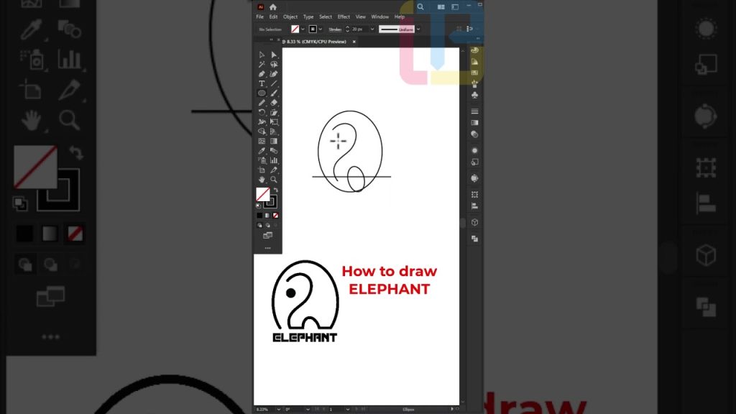Open the Object menu
This screenshot has width=736, height=414.
290,17
